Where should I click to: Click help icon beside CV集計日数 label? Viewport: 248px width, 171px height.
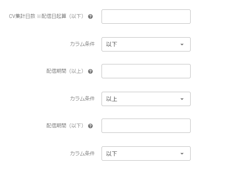(x=90, y=17)
